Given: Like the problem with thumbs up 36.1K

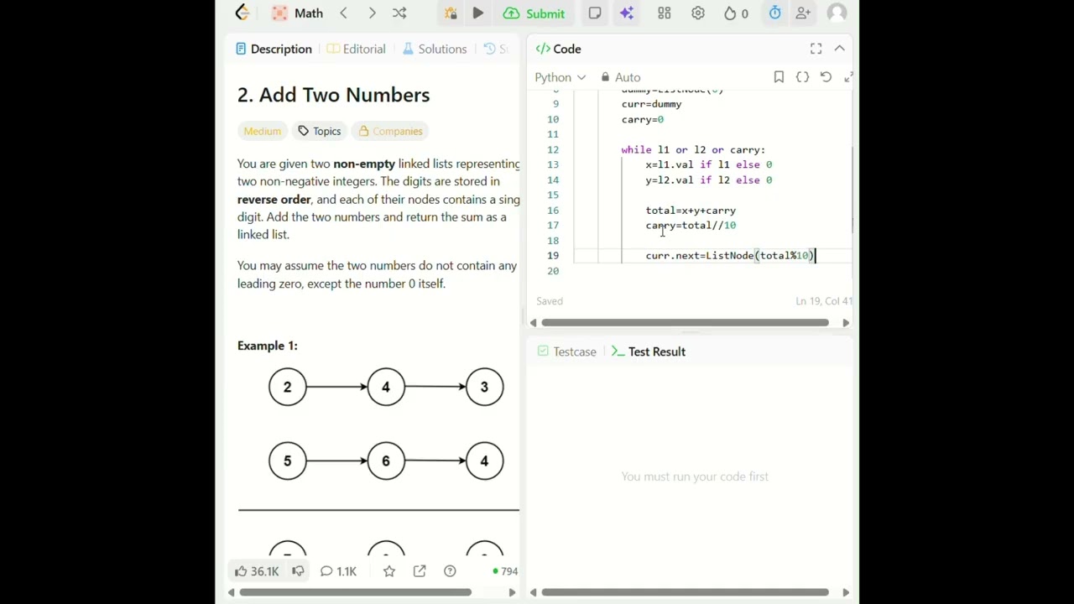Looking at the screenshot, I should (x=256, y=571).
